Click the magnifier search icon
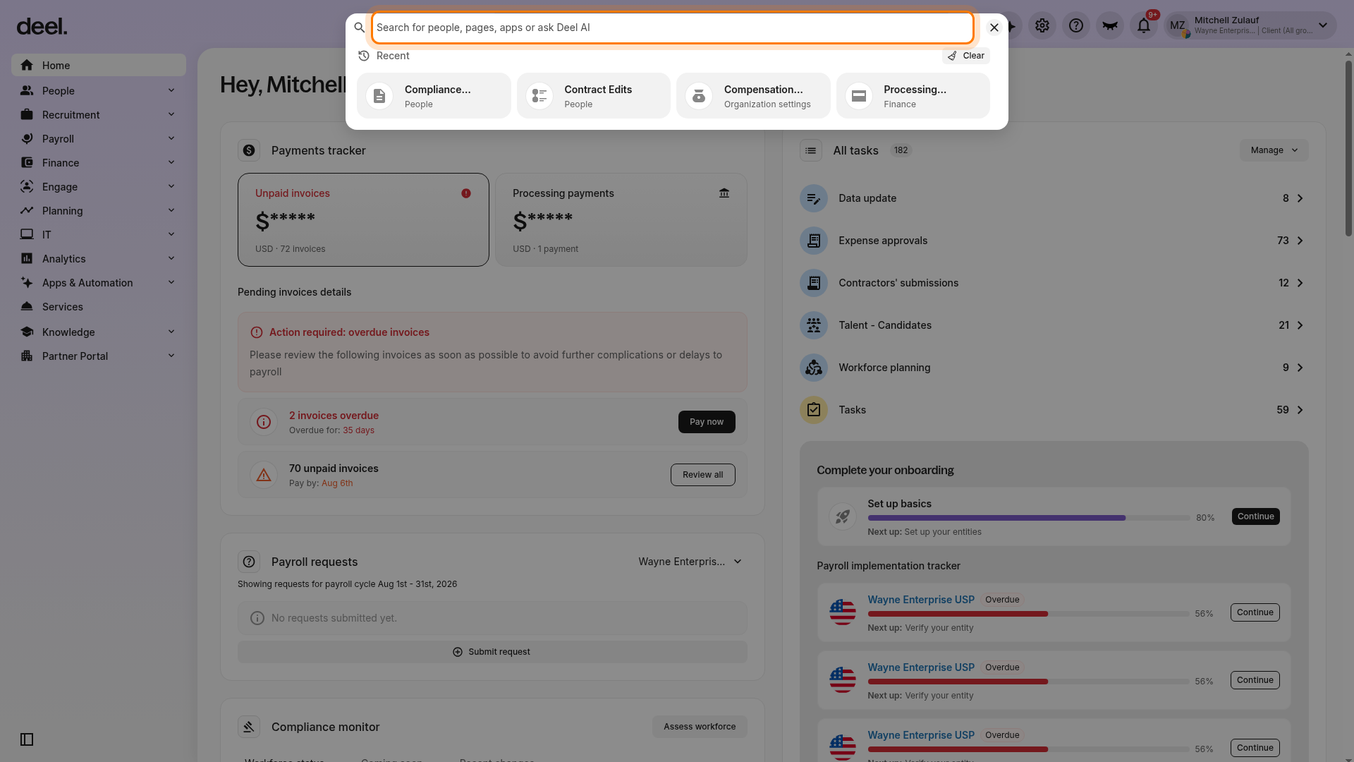 (x=360, y=28)
